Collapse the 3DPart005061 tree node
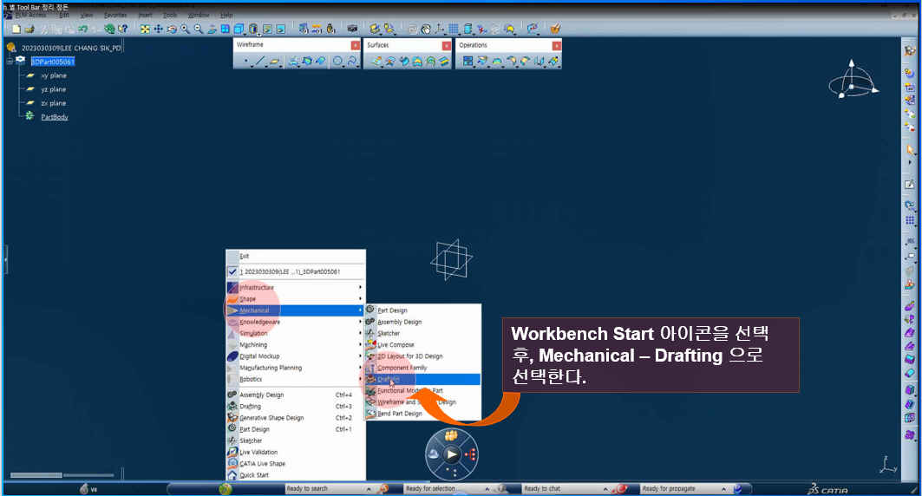The image size is (922, 496). (10, 61)
